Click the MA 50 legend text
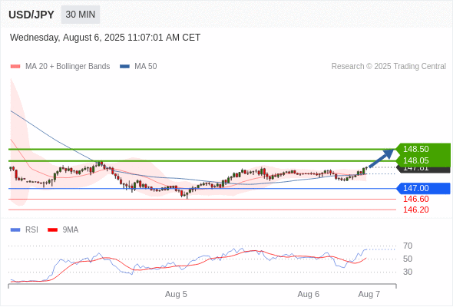 point(146,67)
